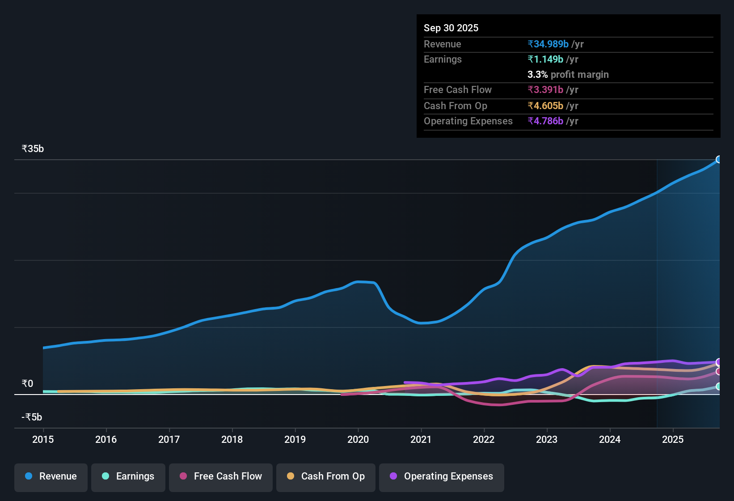
Task: Click the teal Earnings legend dot
Action: [x=105, y=476]
